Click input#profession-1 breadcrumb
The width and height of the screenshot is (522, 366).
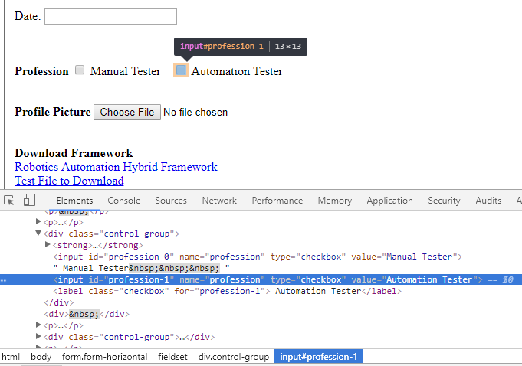pyautogui.click(x=319, y=357)
